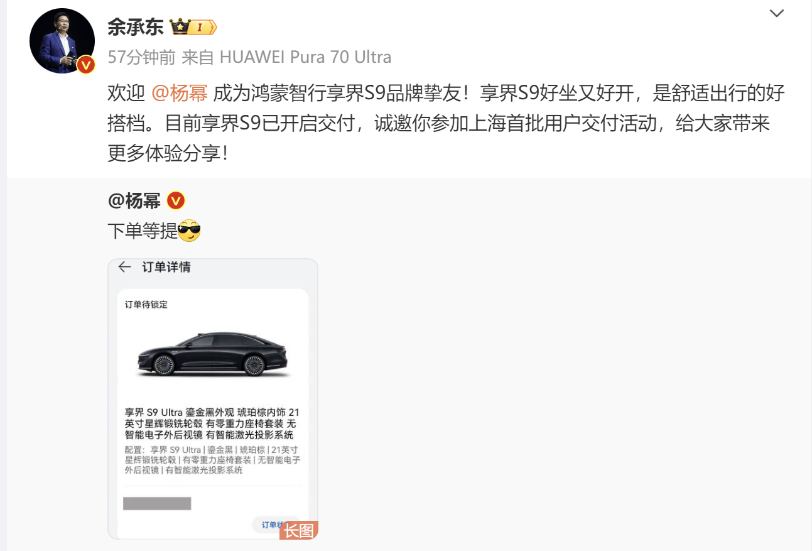Click the 下单等提 repost text

(143, 231)
